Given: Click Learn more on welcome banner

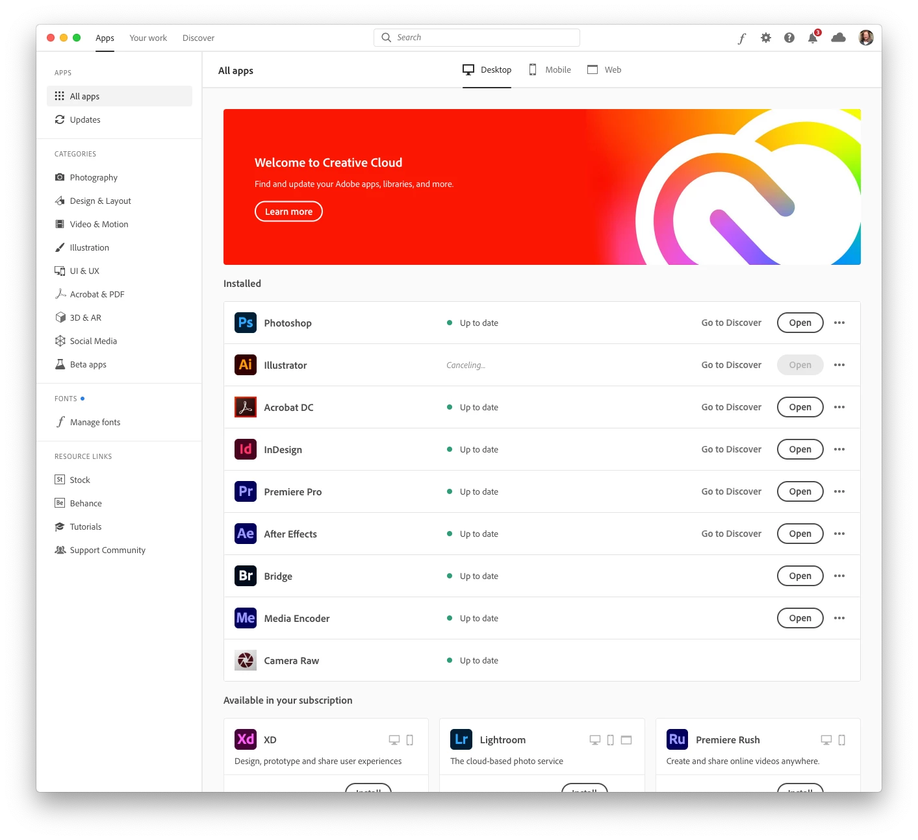Looking at the screenshot, I should (288, 212).
